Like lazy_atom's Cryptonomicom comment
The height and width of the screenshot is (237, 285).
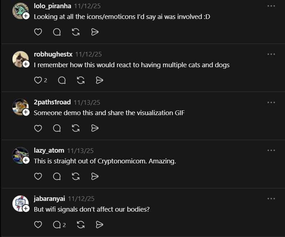(x=38, y=176)
